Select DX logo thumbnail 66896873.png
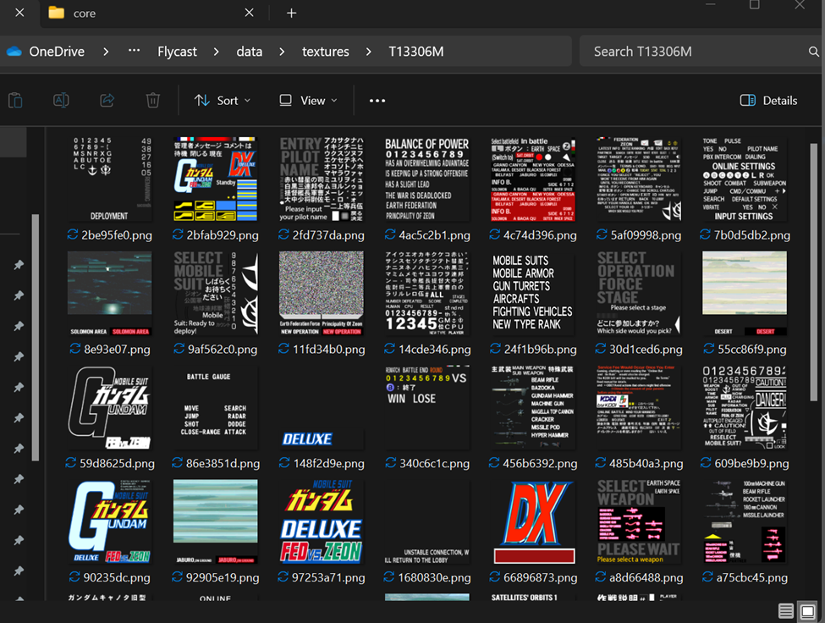Image resolution: width=825 pixels, height=623 pixels. [x=533, y=521]
